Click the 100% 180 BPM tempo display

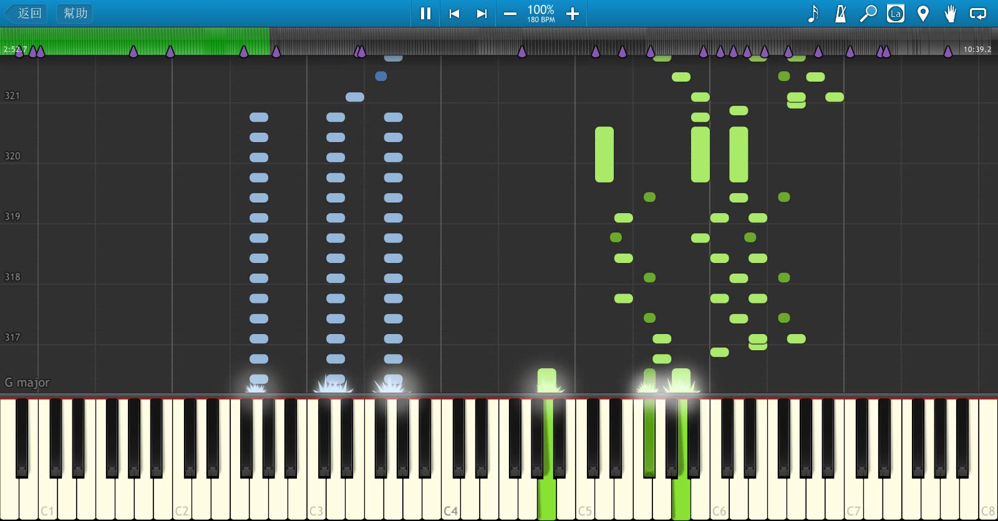coord(541,13)
